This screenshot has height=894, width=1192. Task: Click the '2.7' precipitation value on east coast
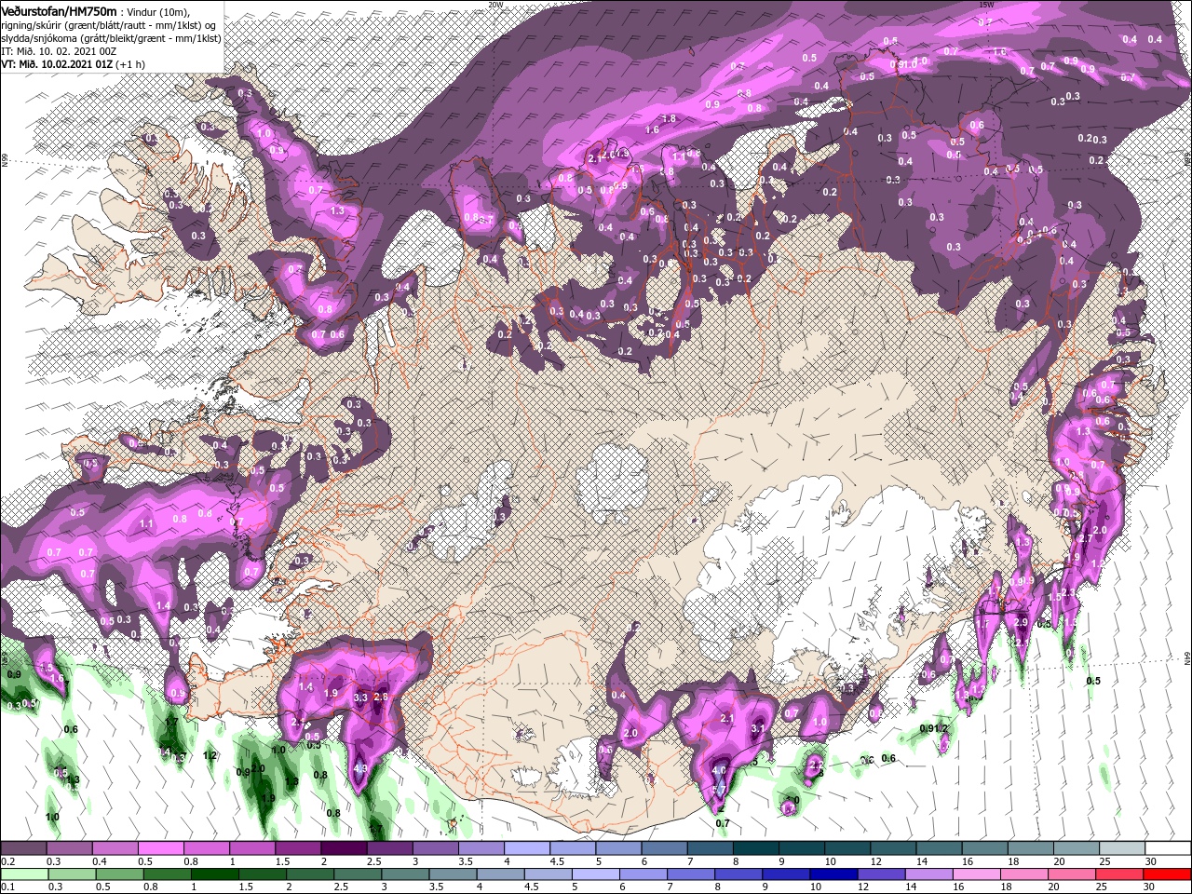(1084, 539)
